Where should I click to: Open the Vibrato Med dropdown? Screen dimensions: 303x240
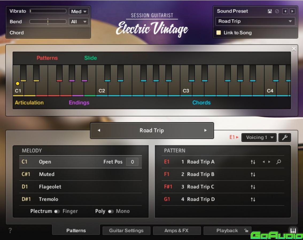79,11
